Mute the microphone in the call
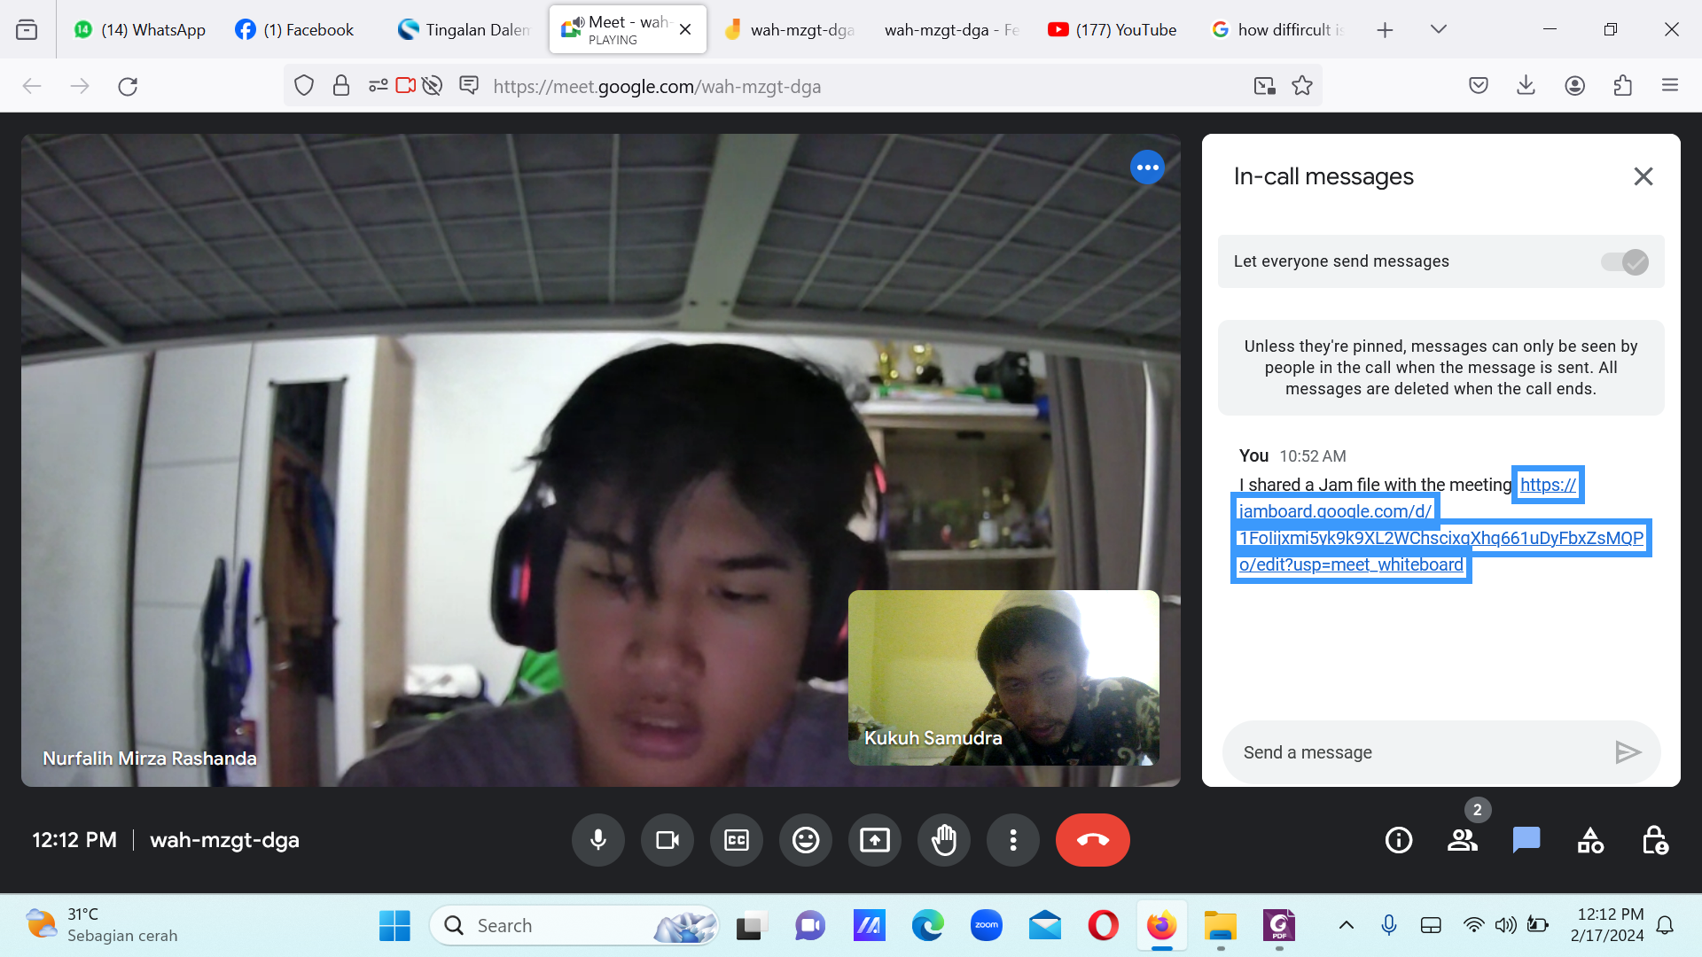The width and height of the screenshot is (1702, 957). [x=598, y=840]
